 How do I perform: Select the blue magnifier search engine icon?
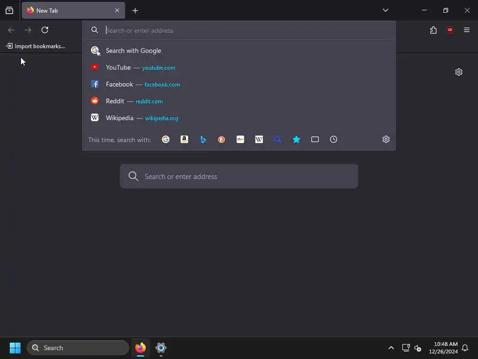pyautogui.click(x=277, y=139)
